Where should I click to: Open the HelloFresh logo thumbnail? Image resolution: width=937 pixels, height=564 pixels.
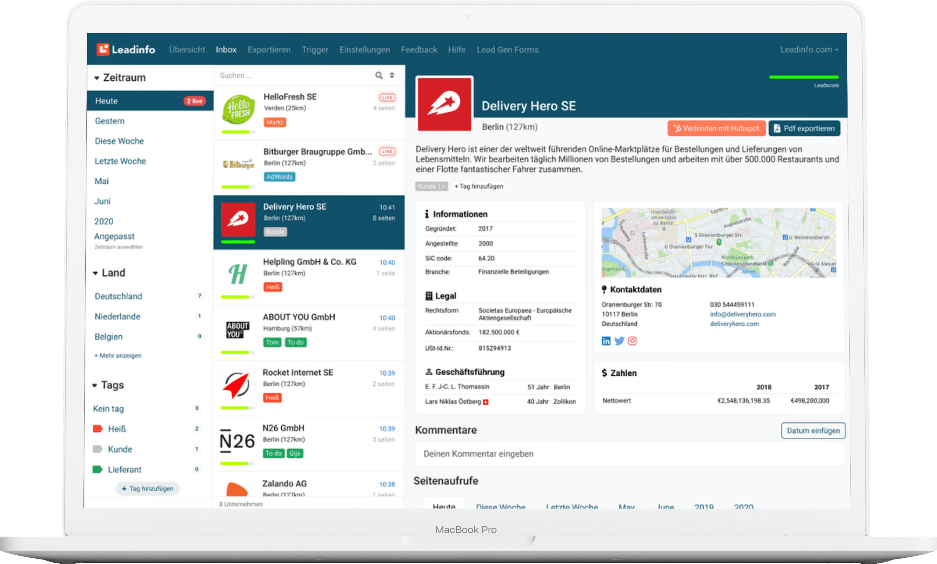[x=238, y=110]
